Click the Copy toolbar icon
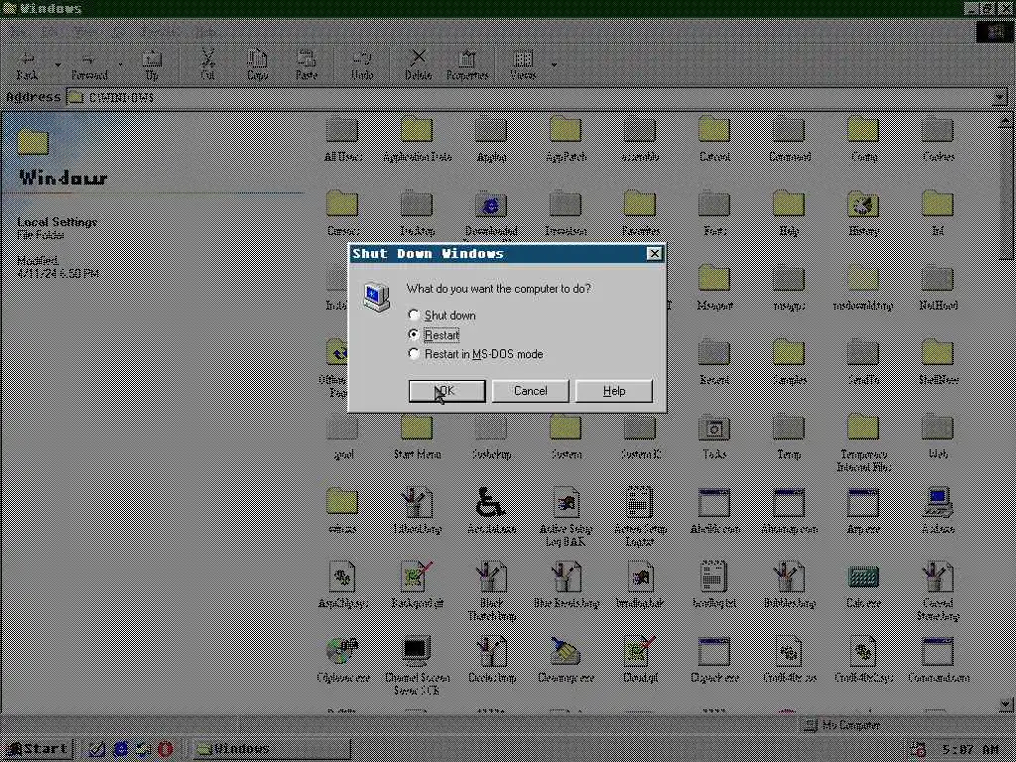Screen dimensions: 1016x762 click(x=257, y=64)
